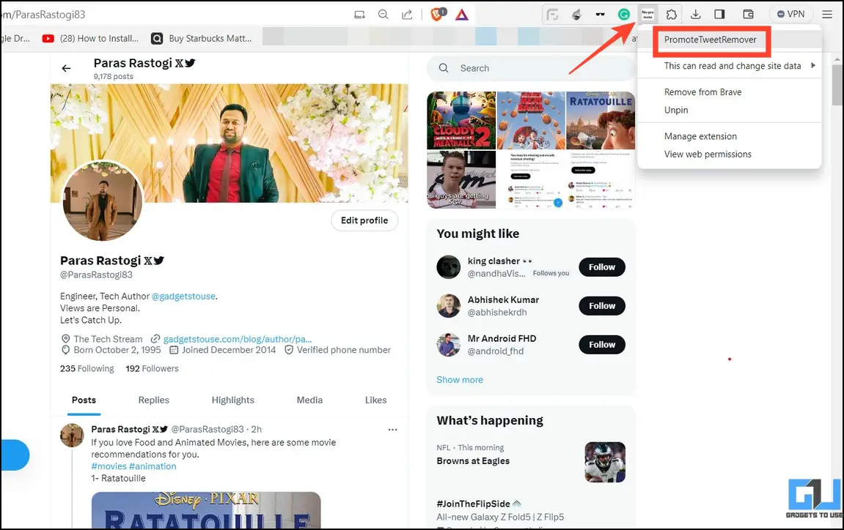Screen dimensions: 844x530
Task: Open the @gadgetstouse mention link
Action: pyautogui.click(x=183, y=296)
